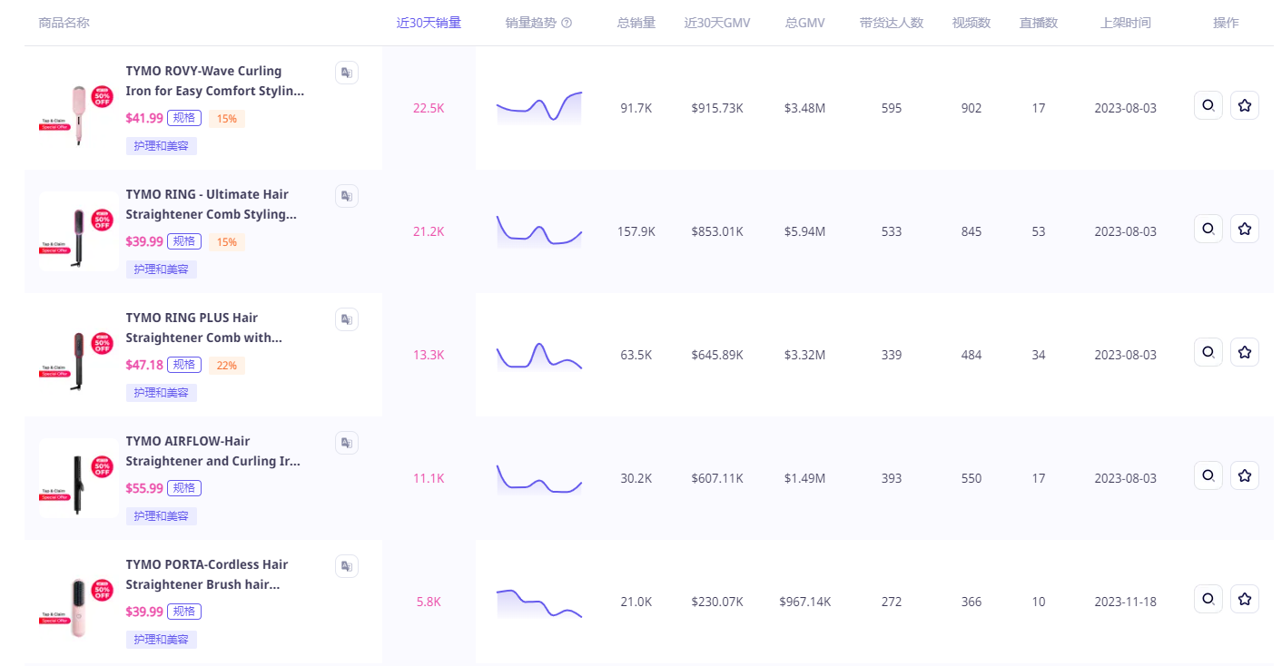Open TYMO RING - Ultimate Hair Straightener title
The image size is (1282, 666).
click(212, 204)
